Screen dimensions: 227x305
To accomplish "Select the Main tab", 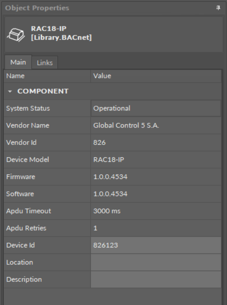I will click(x=18, y=62).
